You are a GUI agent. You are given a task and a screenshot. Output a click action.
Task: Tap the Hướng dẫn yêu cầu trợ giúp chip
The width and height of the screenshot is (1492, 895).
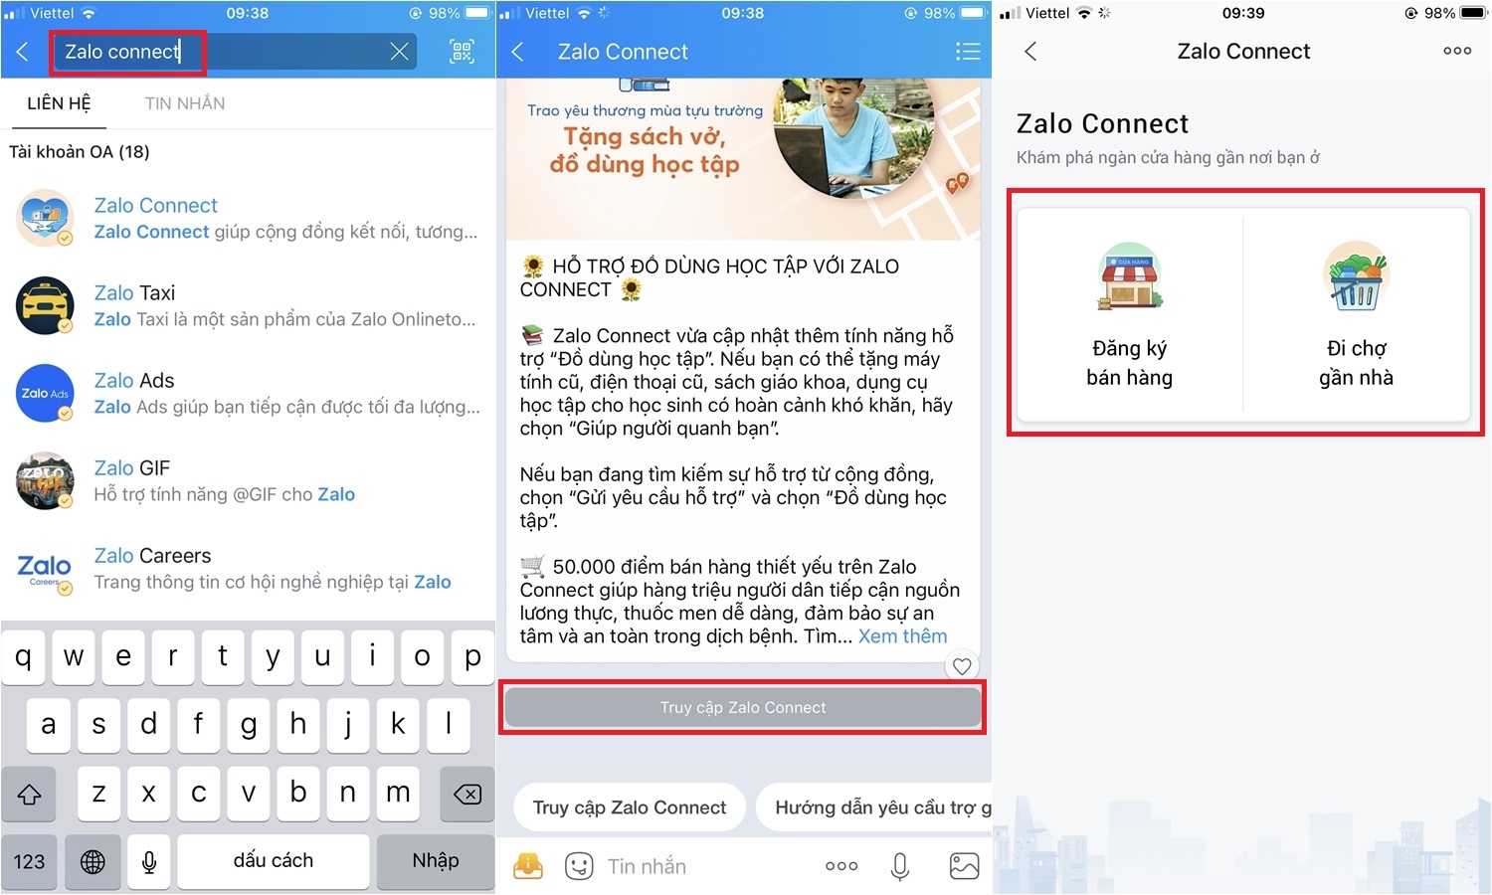coord(874,807)
